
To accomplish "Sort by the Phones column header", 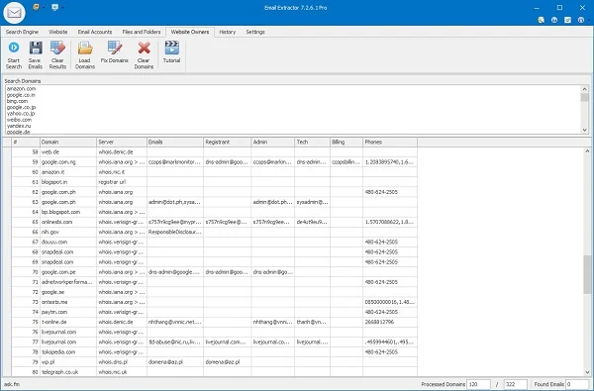I will [390, 143].
